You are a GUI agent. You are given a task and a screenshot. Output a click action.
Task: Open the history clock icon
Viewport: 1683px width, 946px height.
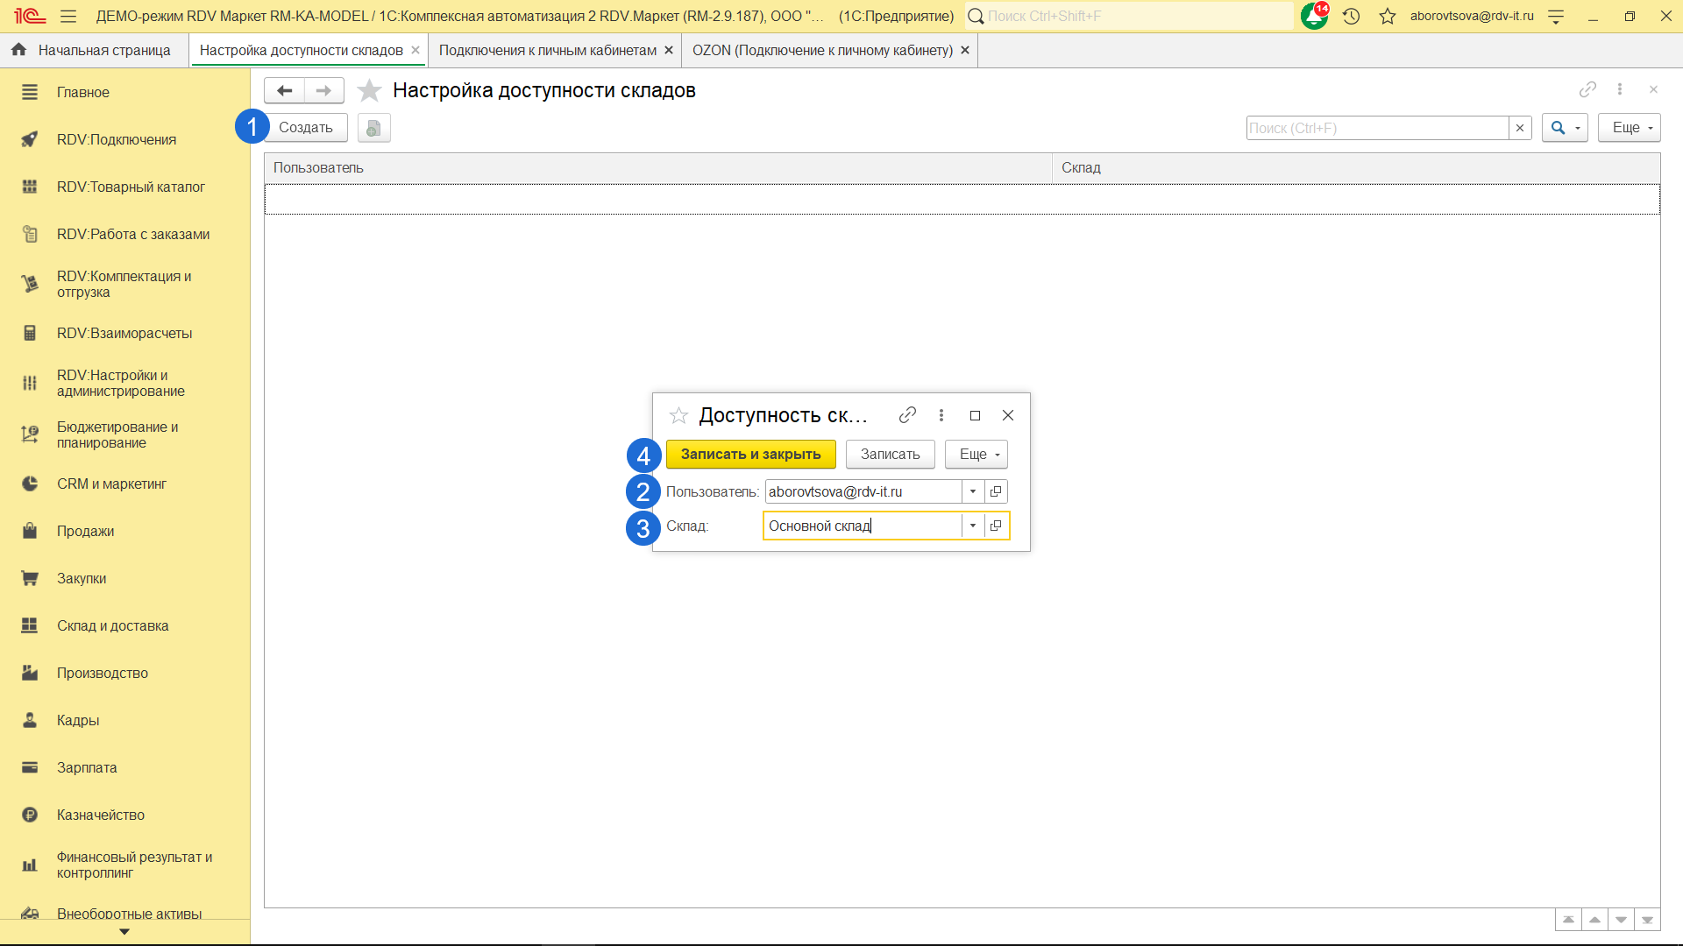pos(1351,16)
